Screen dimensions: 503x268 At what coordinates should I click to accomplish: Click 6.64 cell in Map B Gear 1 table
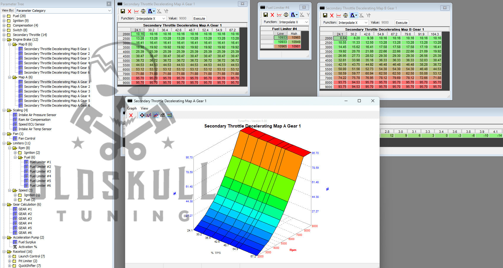click(x=340, y=38)
